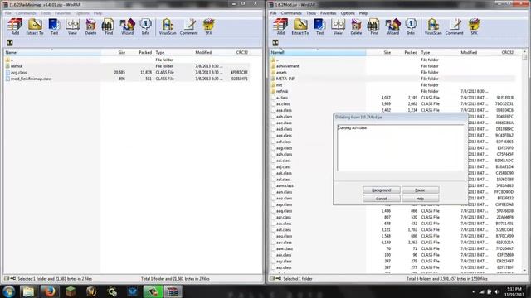Click Find icon in right 1.6.2Mod.jar window
Screen dimensions: 531x298
click(374, 26)
